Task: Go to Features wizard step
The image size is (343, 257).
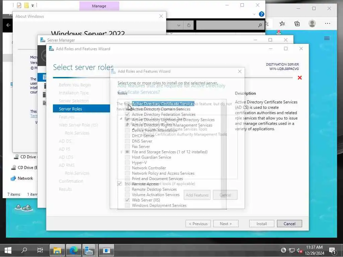Action: click(x=67, y=117)
